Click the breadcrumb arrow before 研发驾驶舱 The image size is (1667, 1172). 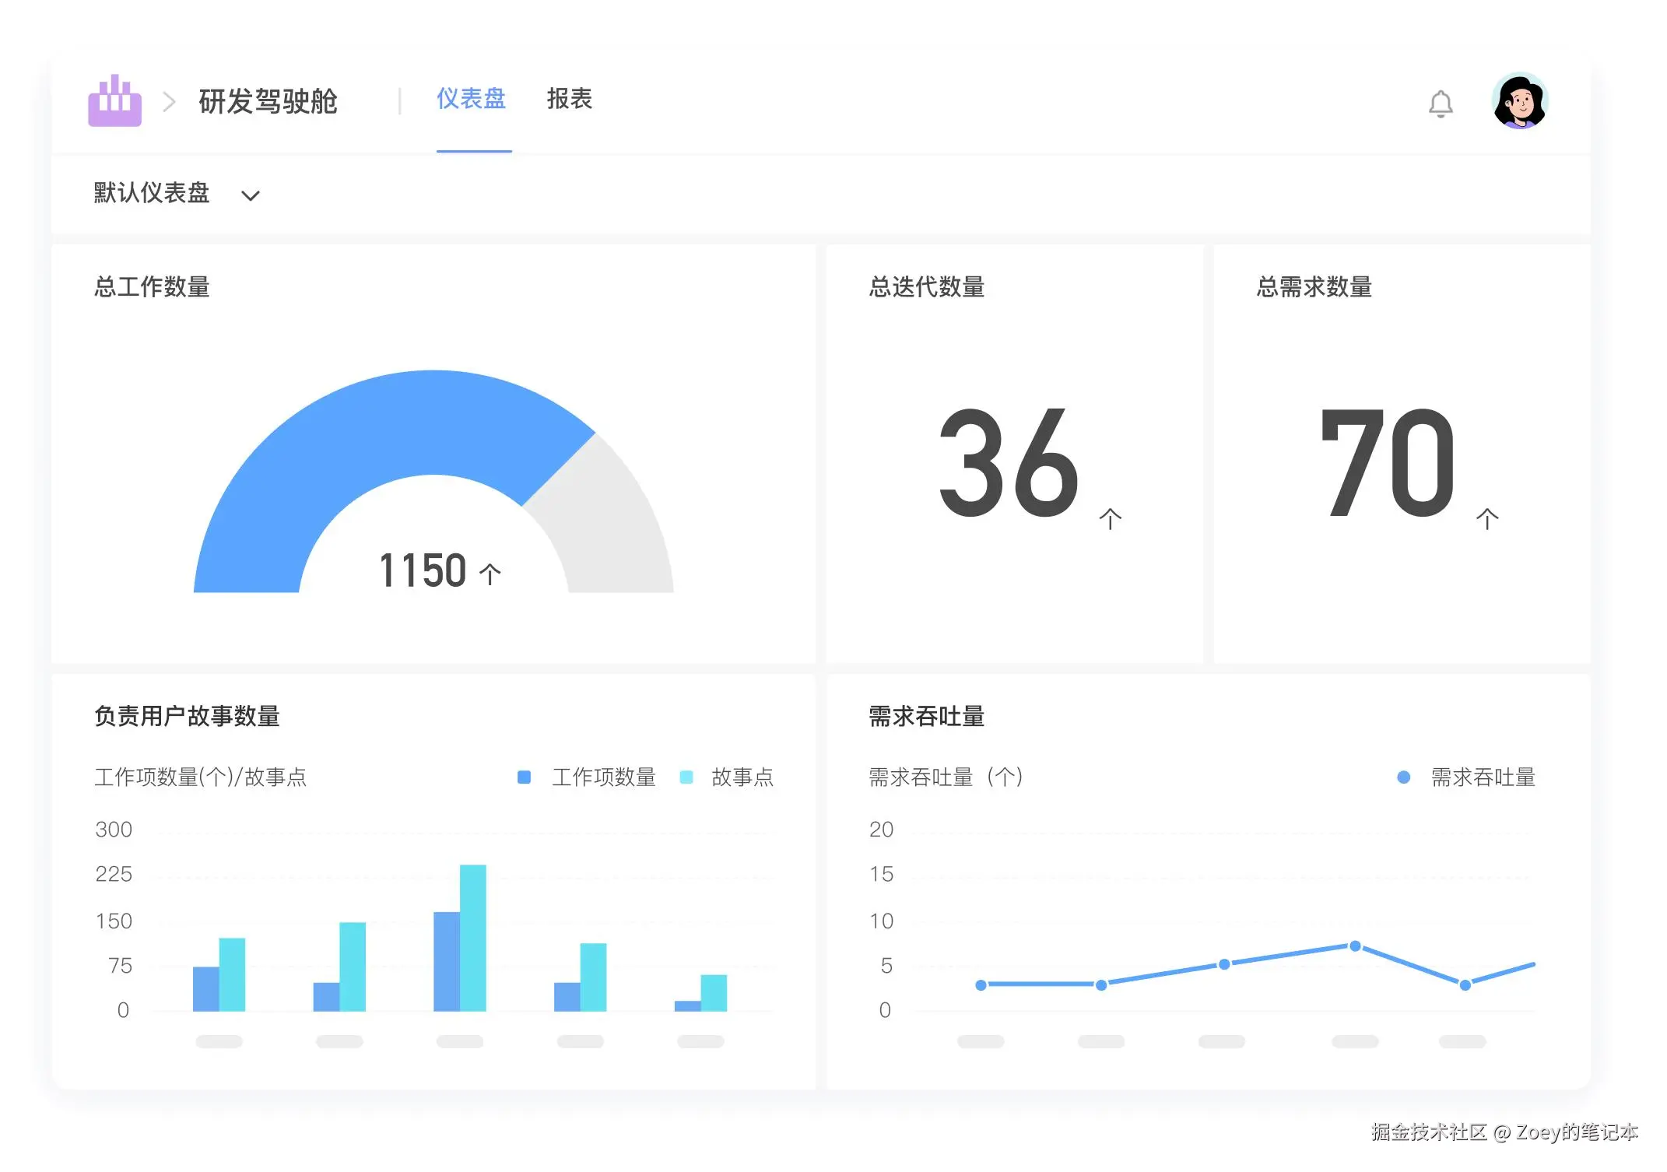click(169, 102)
